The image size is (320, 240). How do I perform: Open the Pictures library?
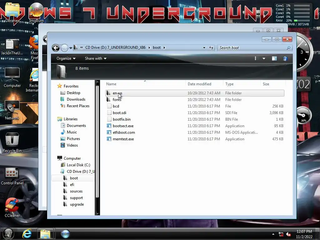[x=73, y=139]
